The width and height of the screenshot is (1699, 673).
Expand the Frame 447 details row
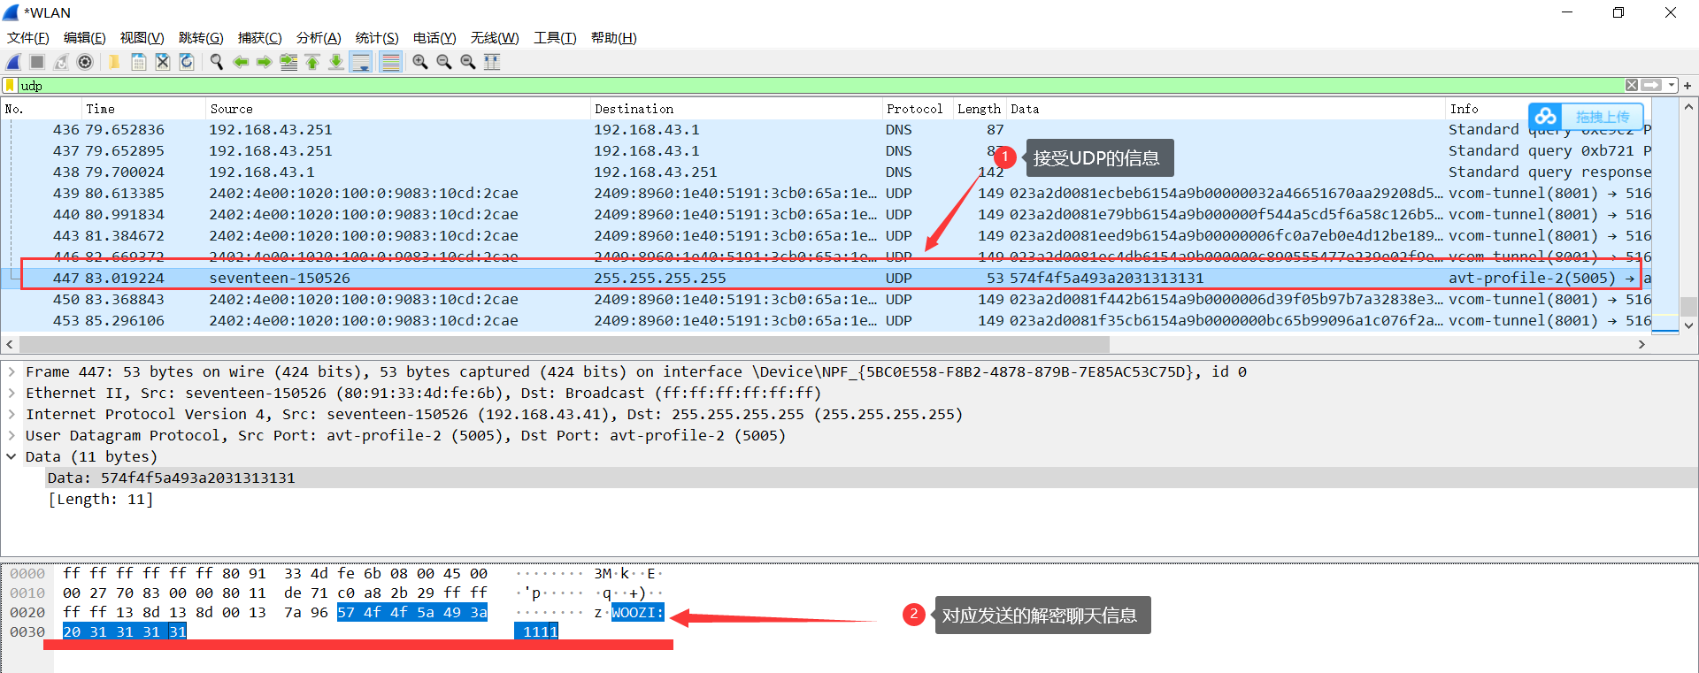12,372
